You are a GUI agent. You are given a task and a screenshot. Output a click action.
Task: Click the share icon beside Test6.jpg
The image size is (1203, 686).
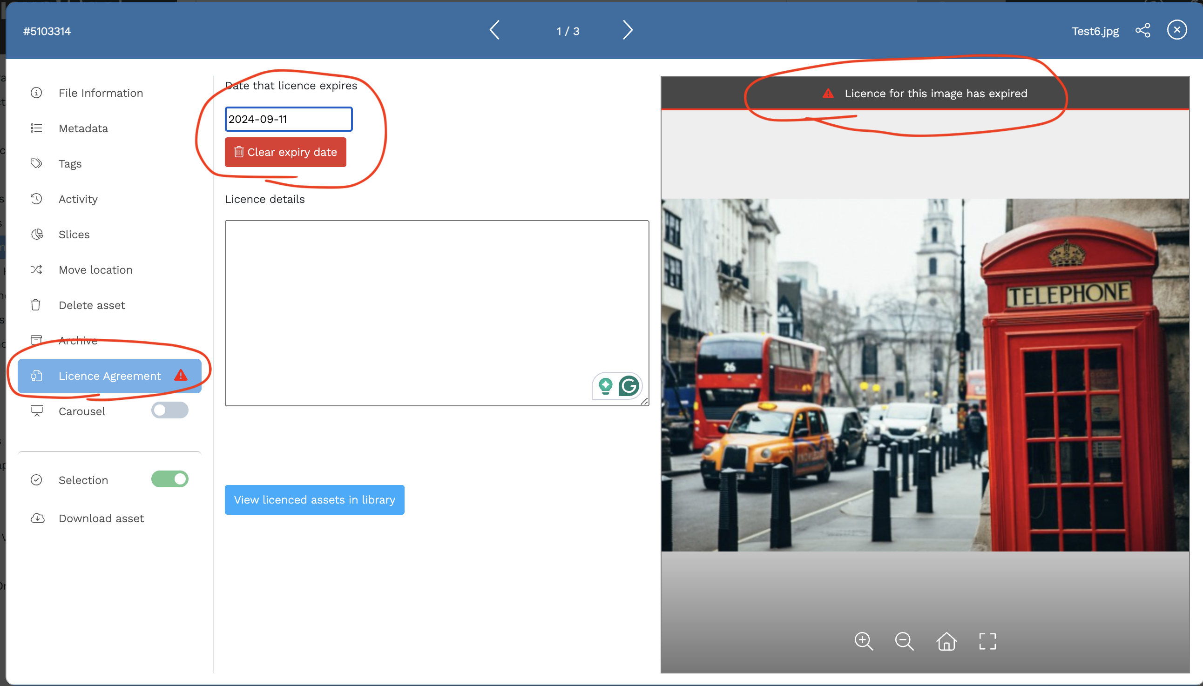(x=1142, y=31)
